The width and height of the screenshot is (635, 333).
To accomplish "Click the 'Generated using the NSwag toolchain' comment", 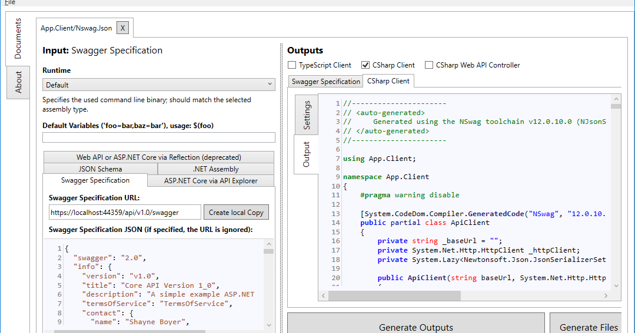I will [490, 122].
